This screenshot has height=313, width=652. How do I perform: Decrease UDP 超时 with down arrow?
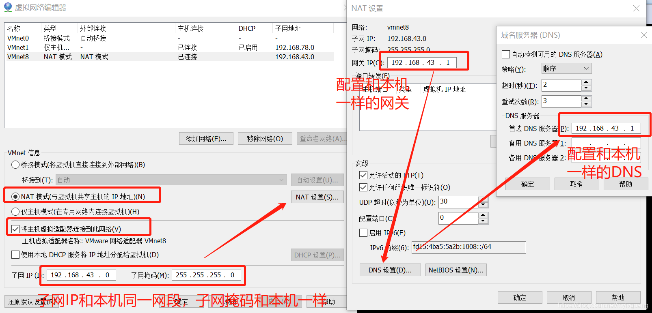483,205
